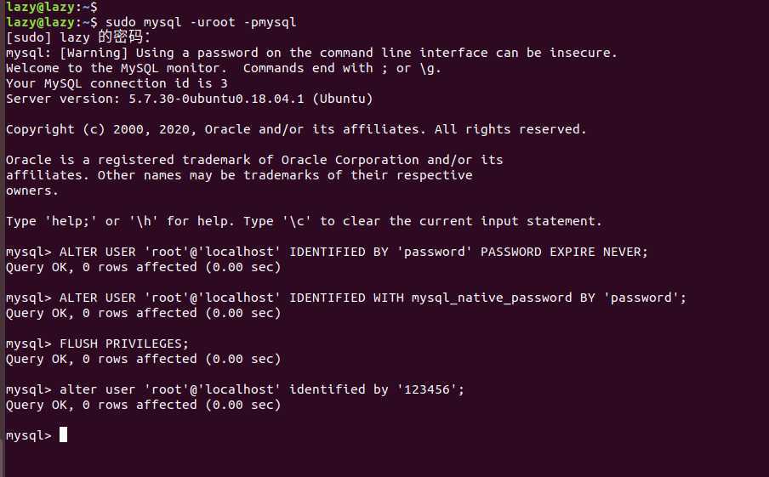Click the server version '5.7.30-0ubuntu0.18.04.1' text
Viewport: 769px width, 477px height.
click(216, 99)
